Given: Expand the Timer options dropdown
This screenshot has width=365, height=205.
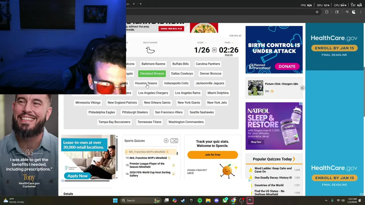Looking at the screenshot, I should click(232, 43).
